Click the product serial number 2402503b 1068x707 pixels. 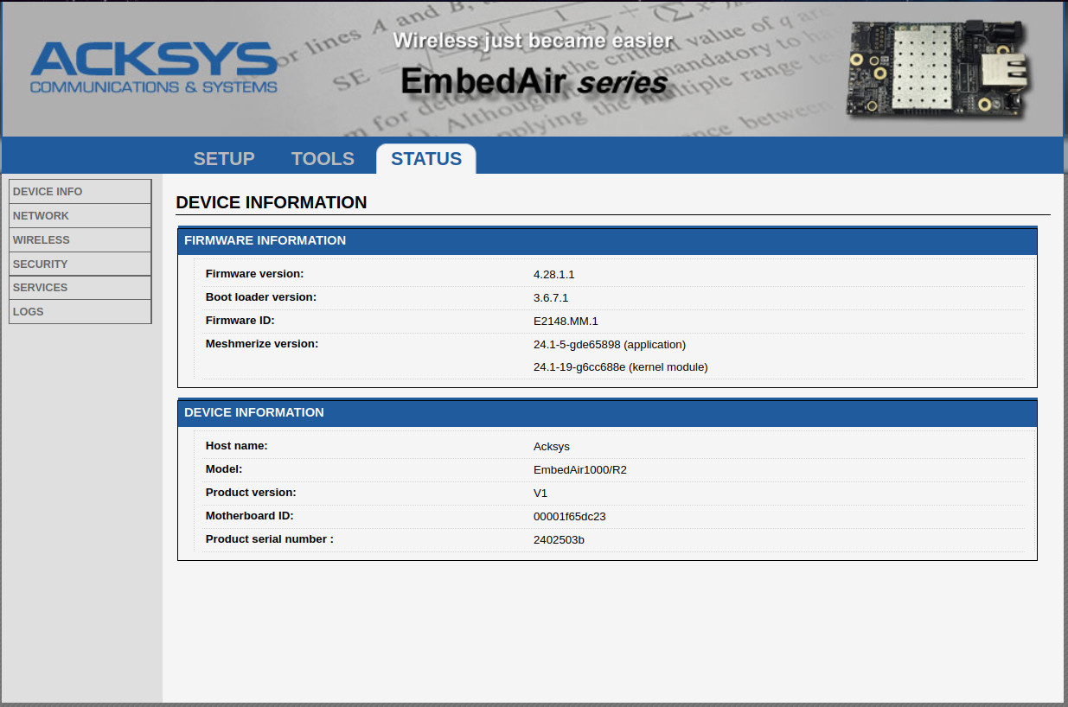tap(559, 540)
